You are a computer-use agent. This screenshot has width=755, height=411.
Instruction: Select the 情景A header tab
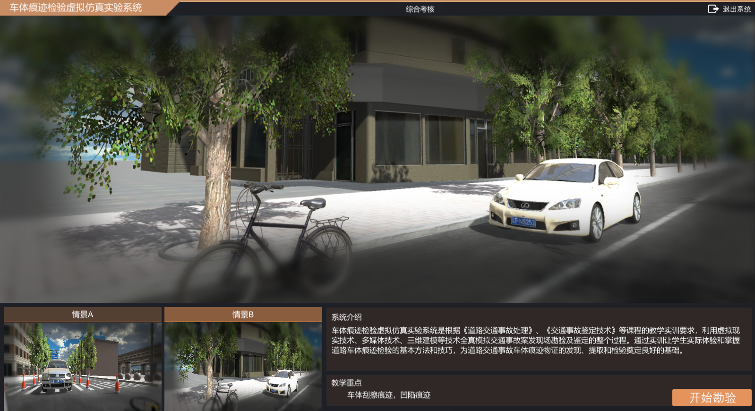click(83, 315)
